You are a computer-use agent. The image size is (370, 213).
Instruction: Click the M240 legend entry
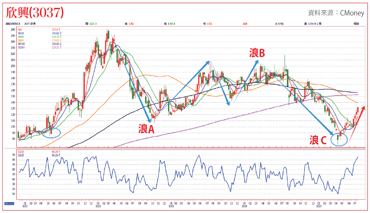[21, 48]
